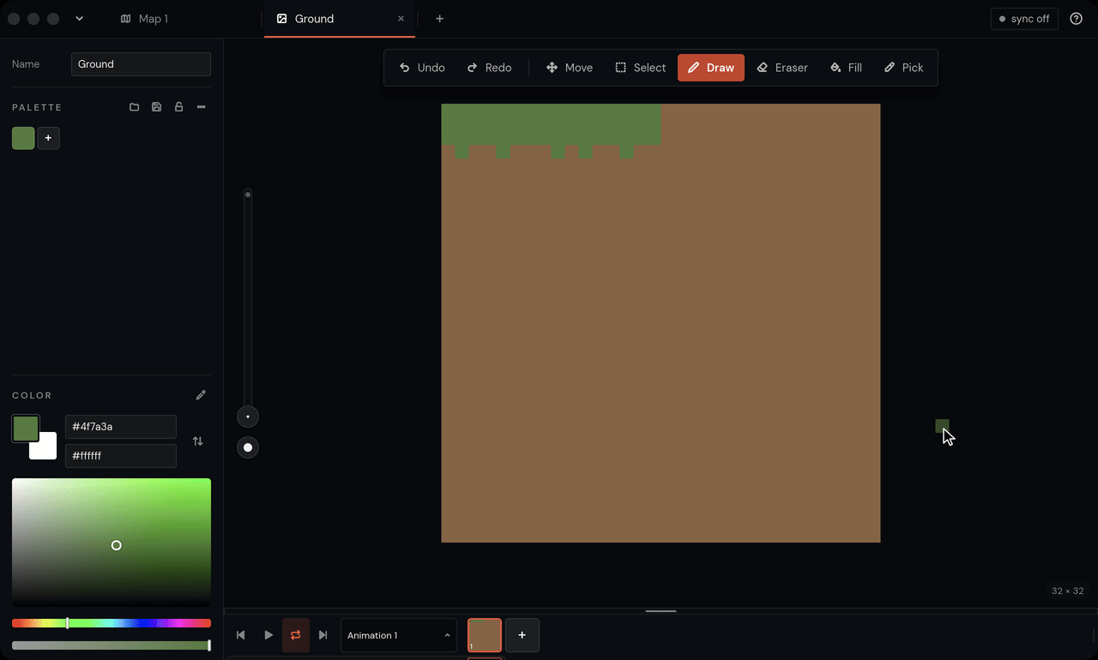Select the Pick eyedropper tool
This screenshot has height=660, width=1098.
click(x=904, y=68)
